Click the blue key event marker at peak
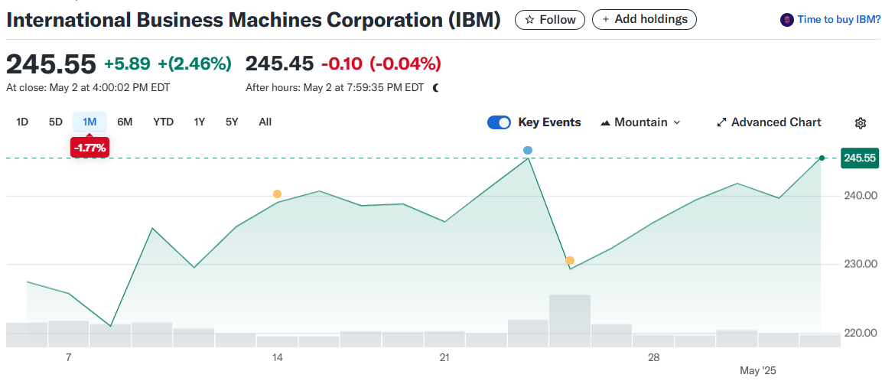 tap(528, 150)
